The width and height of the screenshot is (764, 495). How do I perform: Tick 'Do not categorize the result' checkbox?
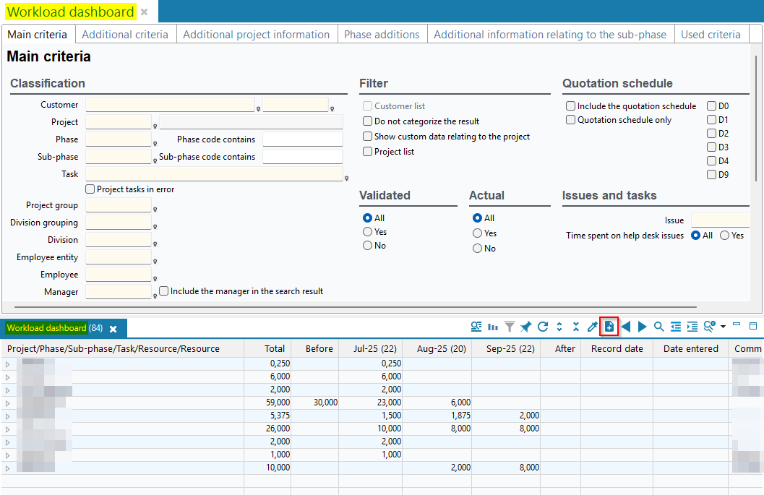coord(368,121)
